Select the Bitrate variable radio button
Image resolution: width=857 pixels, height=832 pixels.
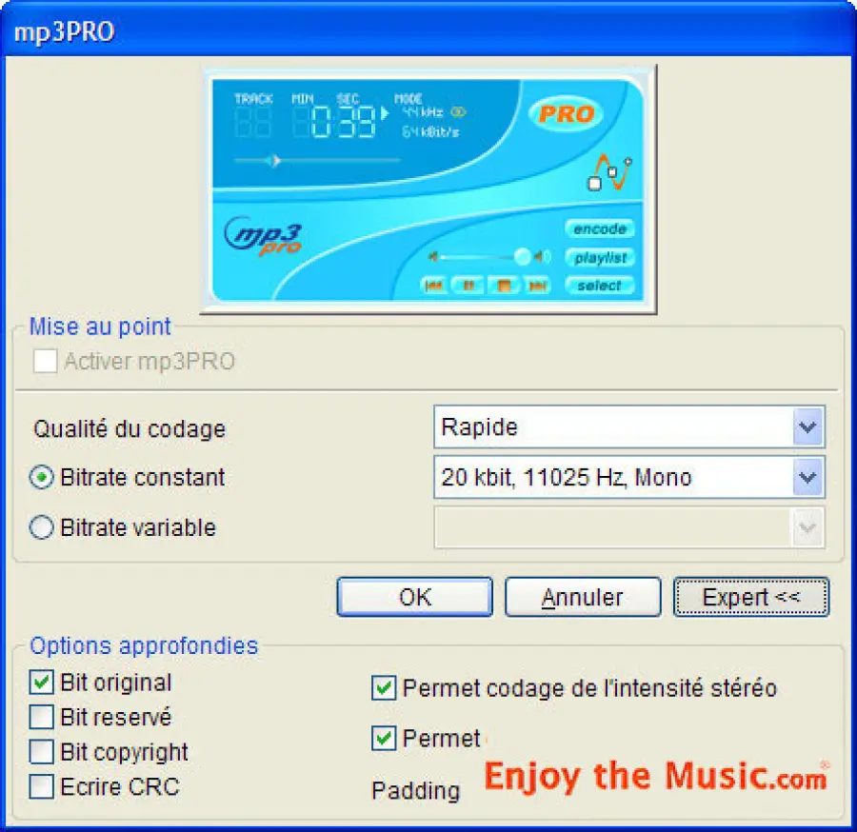click(41, 527)
